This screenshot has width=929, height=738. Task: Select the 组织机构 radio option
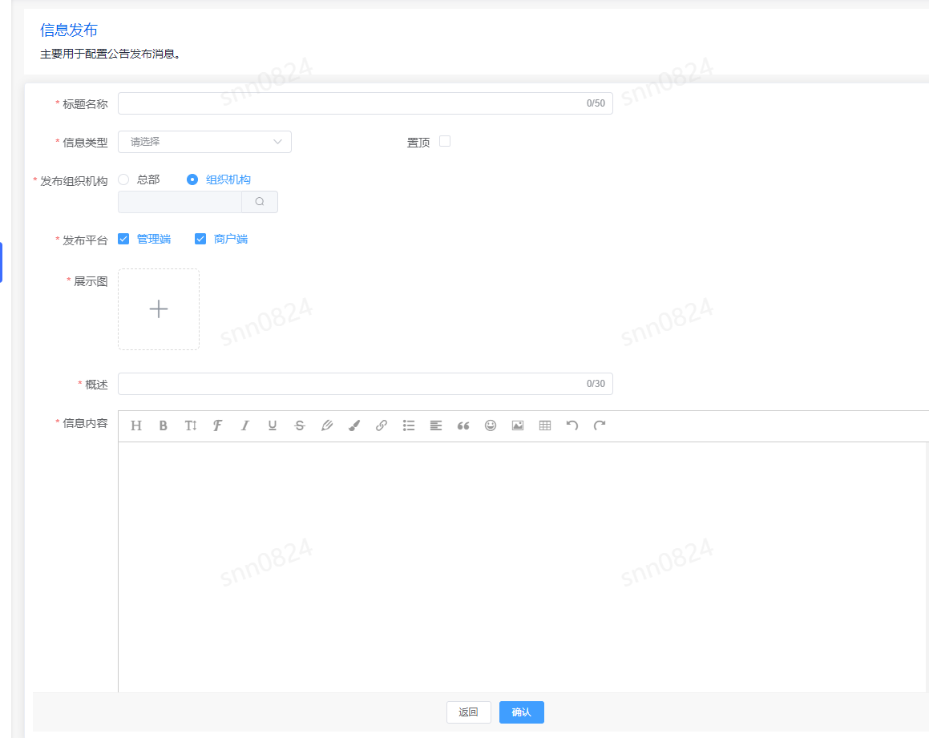192,179
